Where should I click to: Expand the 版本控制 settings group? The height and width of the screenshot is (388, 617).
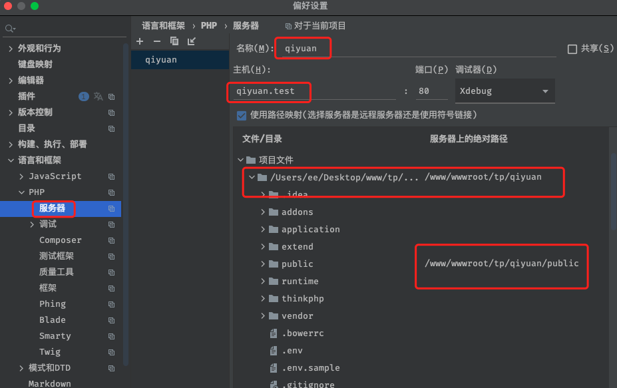pyautogui.click(x=11, y=112)
